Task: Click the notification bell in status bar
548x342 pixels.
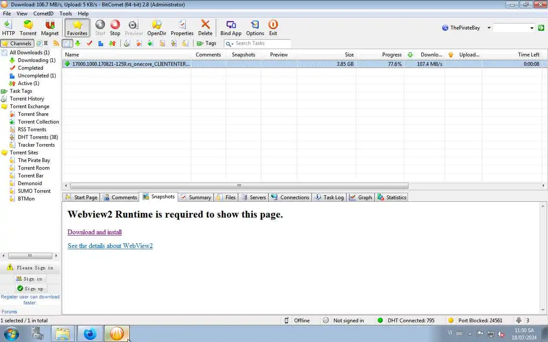Action: tap(519, 320)
